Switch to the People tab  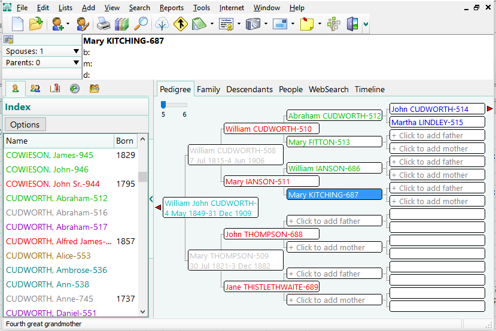click(x=291, y=90)
